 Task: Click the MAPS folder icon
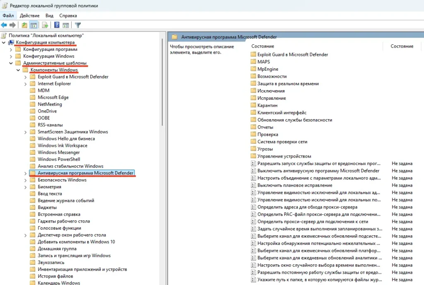[x=253, y=62]
